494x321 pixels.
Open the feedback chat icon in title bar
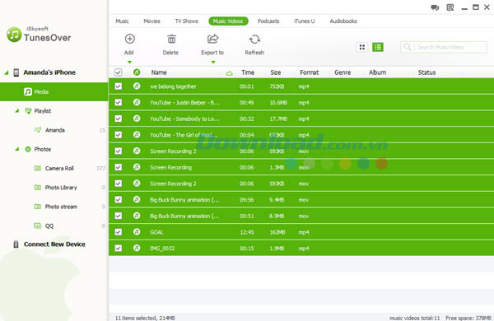(x=435, y=7)
